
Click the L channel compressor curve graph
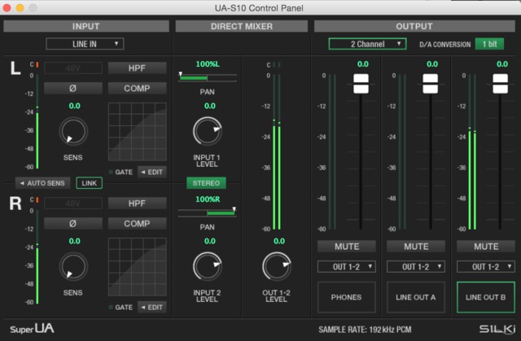[137, 130]
